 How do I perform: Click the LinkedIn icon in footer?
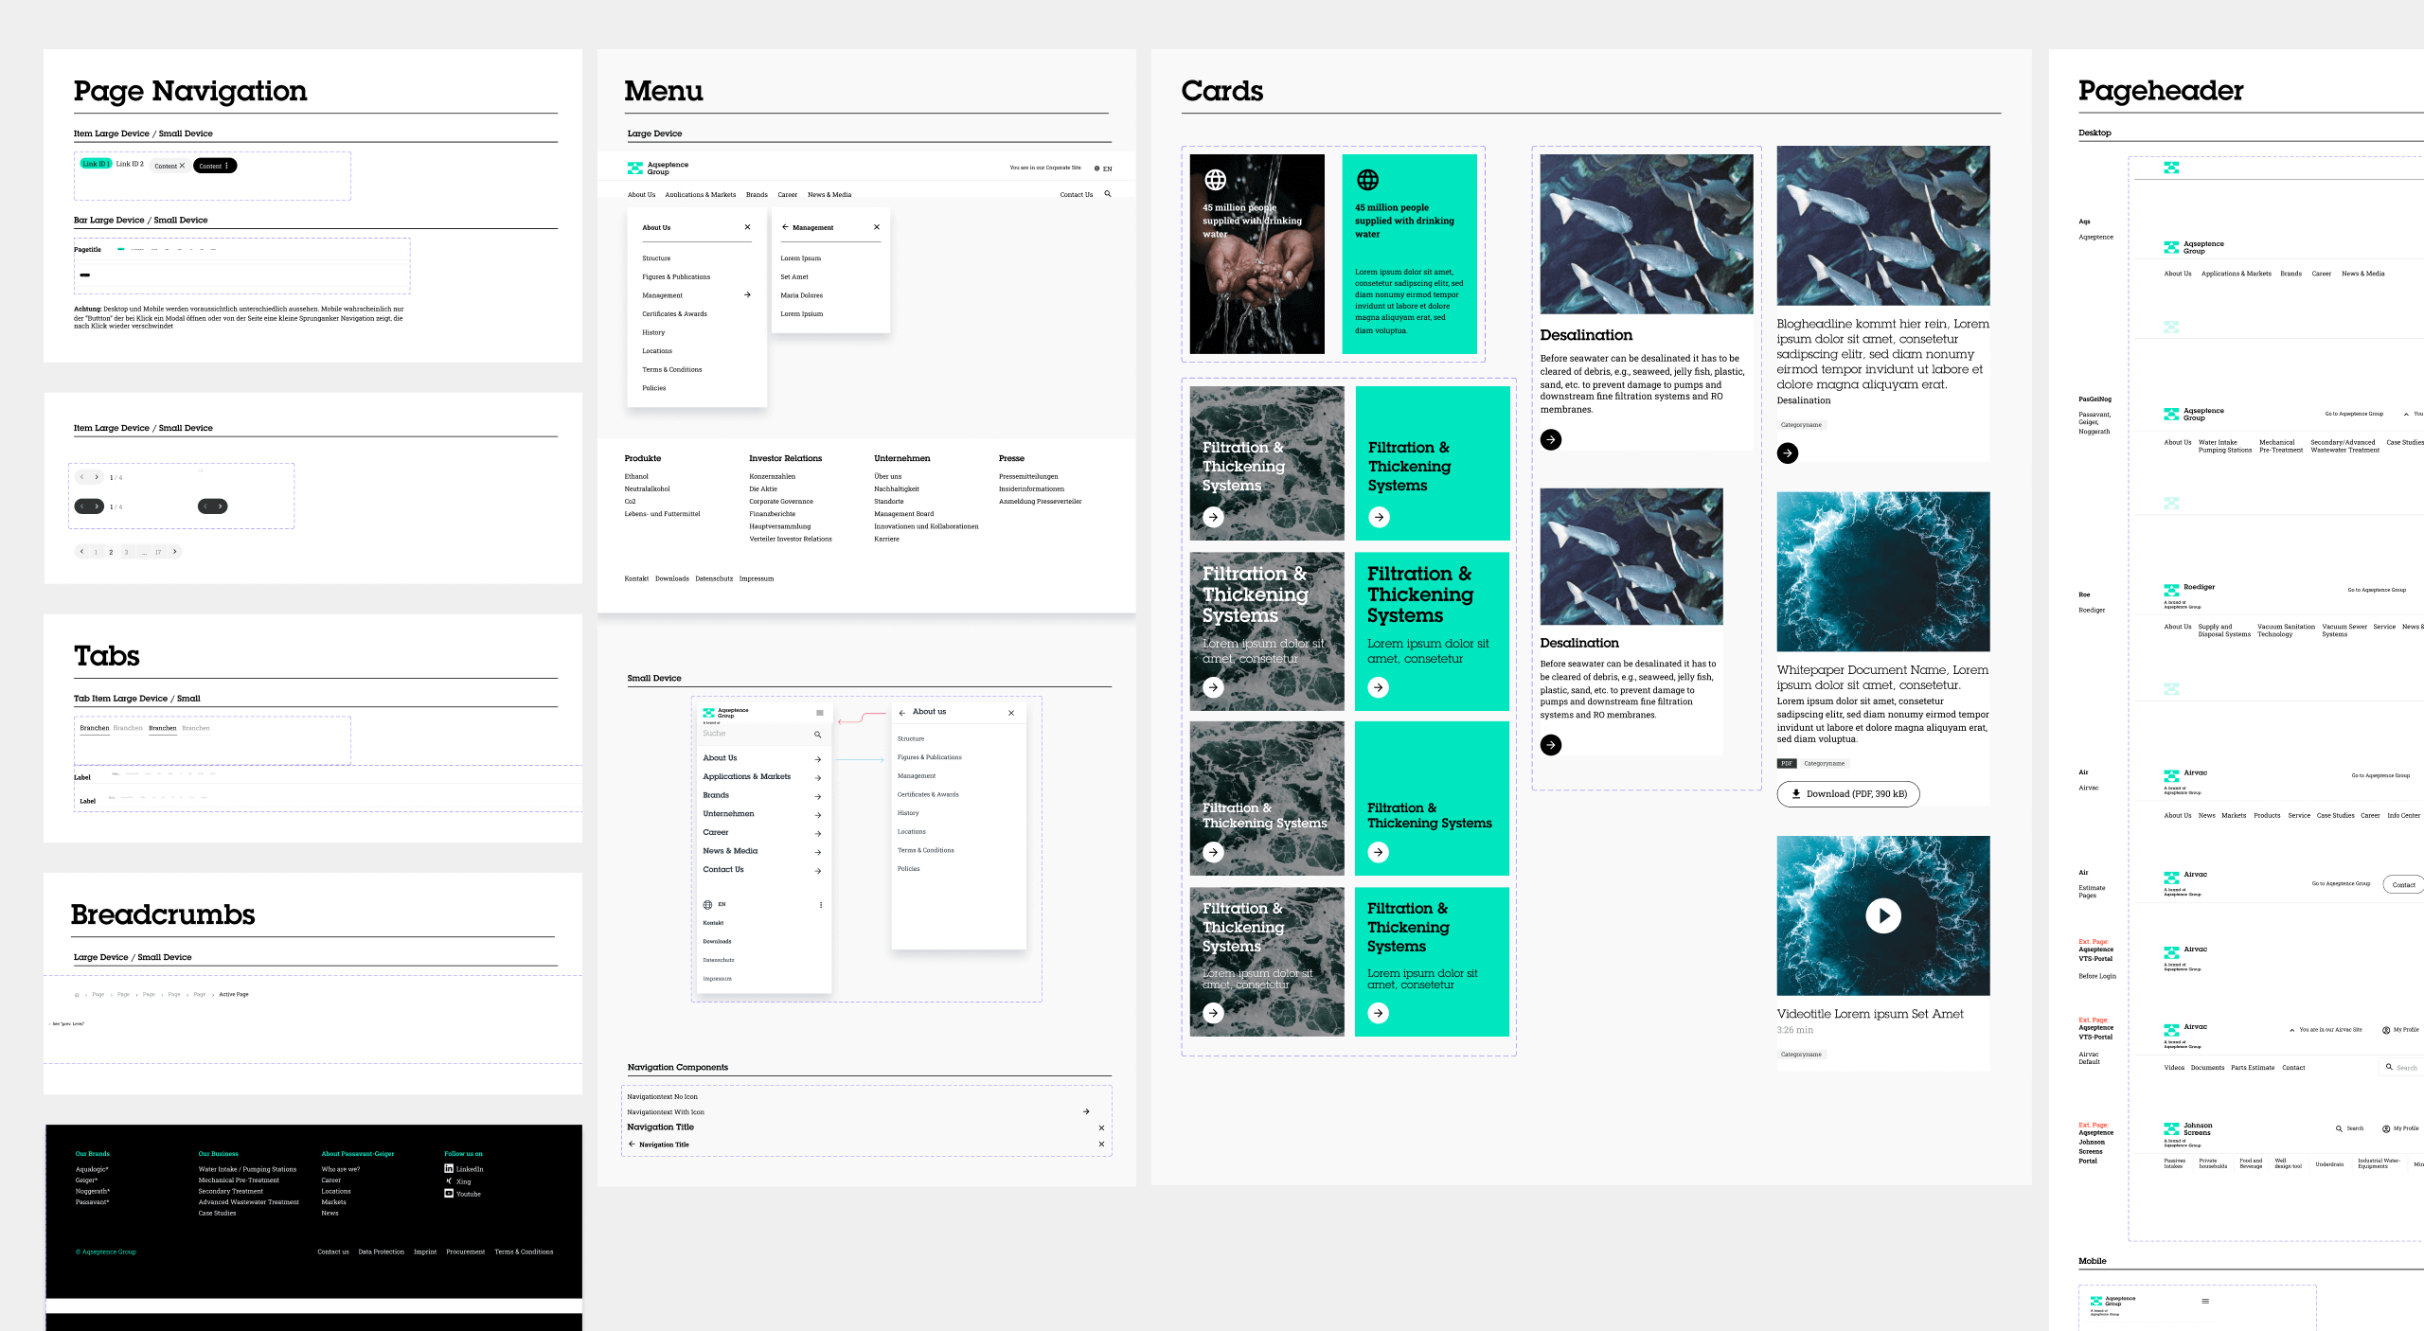point(449,1168)
